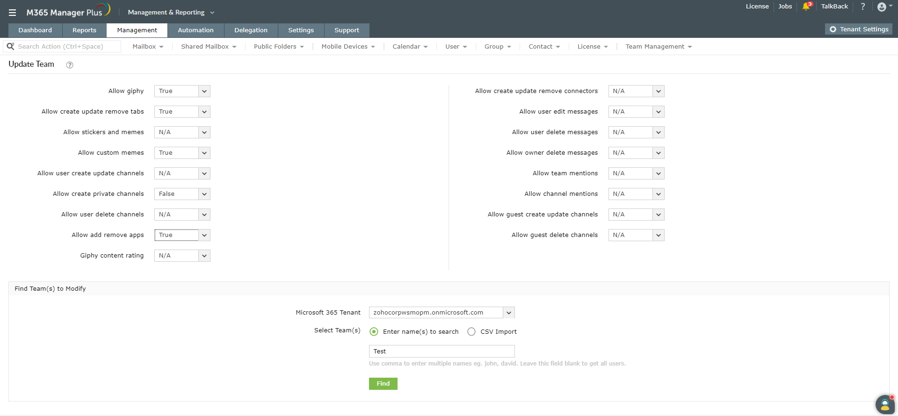Screen dimensions: 898x416
Task: Open Allow stickers and memes dropdown
Action: coord(182,132)
